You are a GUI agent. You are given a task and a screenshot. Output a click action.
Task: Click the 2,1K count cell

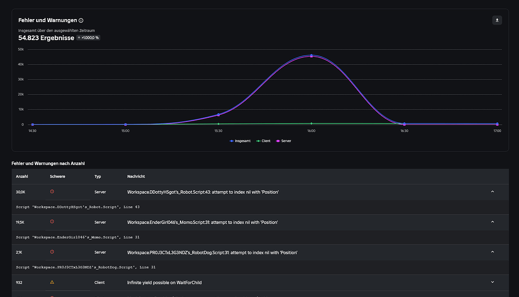point(19,252)
